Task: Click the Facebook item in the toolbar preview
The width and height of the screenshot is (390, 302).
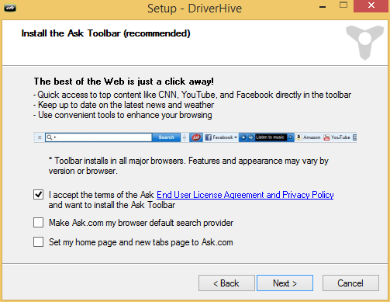Action: click(221, 137)
